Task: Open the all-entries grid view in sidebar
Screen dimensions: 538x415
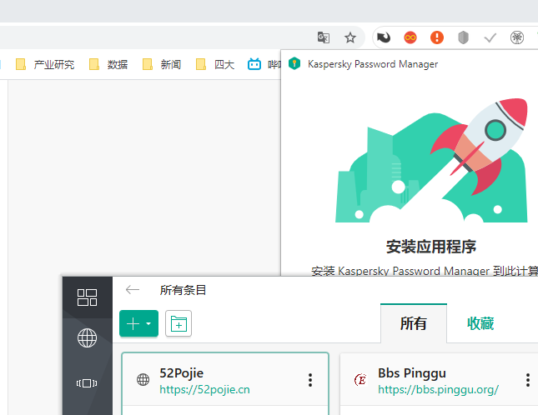Action: click(87, 297)
